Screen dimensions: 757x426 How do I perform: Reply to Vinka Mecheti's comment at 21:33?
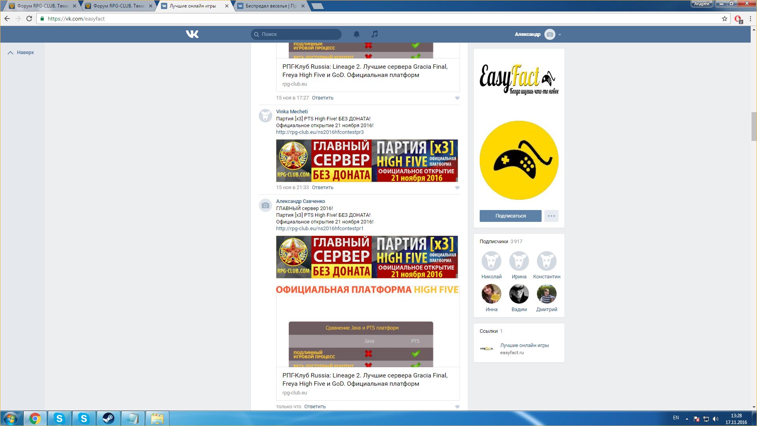[x=323, y=188]
